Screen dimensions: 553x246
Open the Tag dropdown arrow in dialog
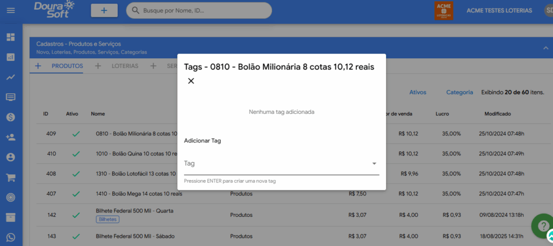coord(374,163)
